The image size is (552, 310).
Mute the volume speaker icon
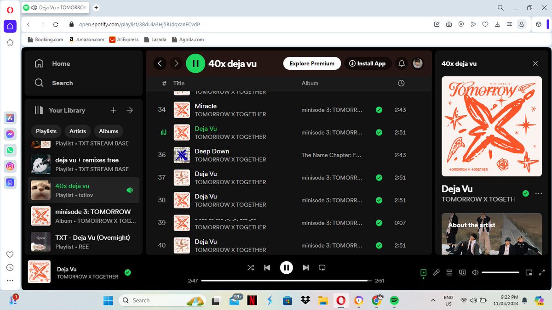[x=475, y=272]
